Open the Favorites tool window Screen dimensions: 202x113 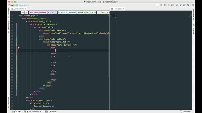[9, 102]
